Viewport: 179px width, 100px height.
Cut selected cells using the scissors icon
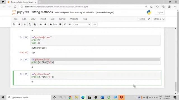pyautogui.click(x=25, y=24)
